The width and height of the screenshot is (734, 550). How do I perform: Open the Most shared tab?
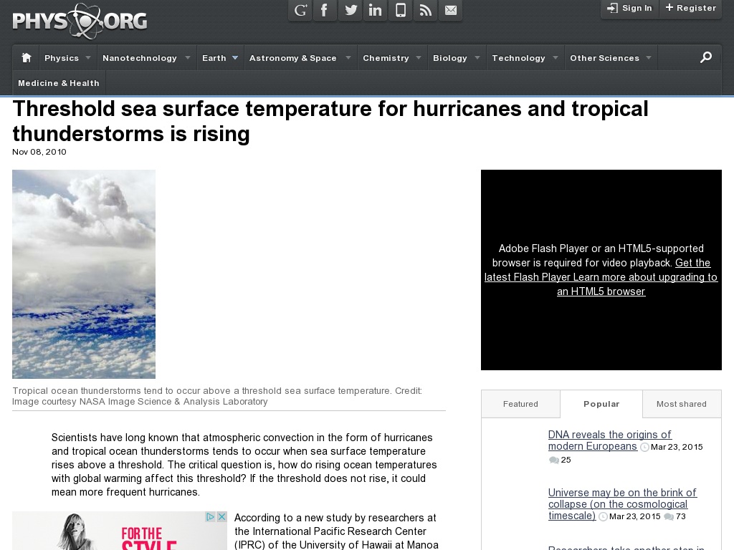(x=682, y=404)
